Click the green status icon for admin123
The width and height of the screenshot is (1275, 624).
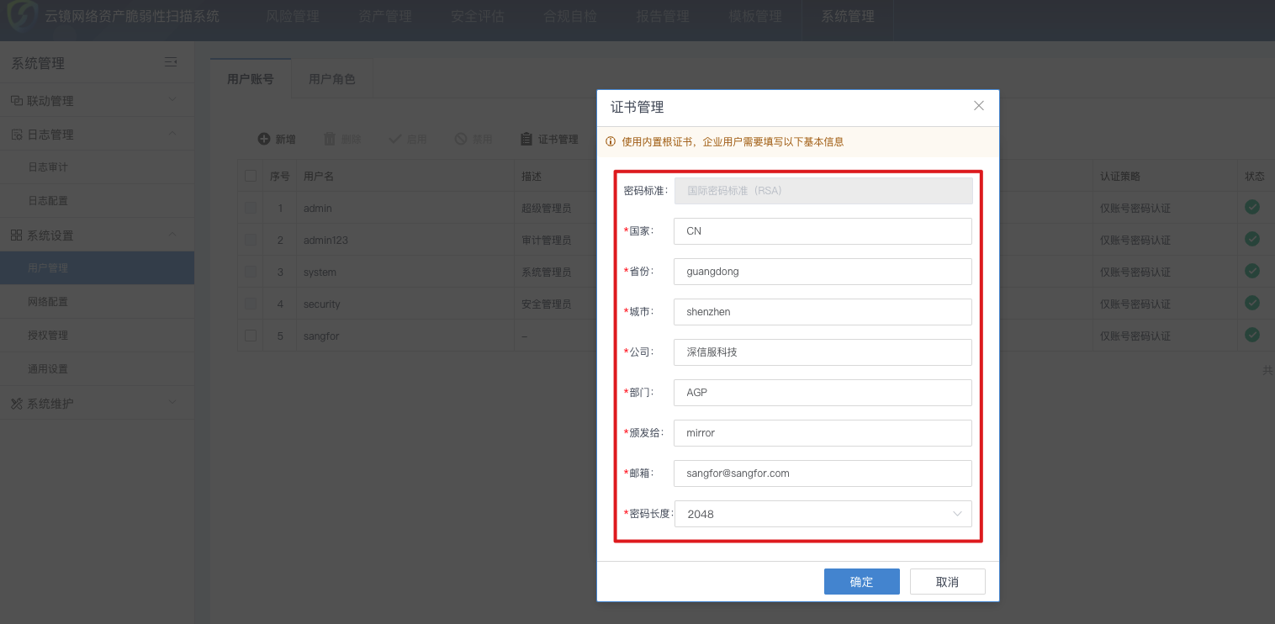(x=1252, y=239)
